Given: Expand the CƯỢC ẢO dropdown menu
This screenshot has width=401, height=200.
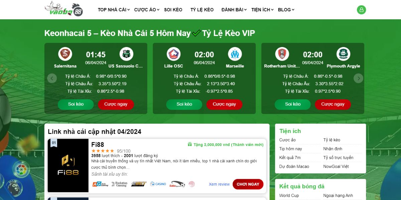Looking at the screenshot, I should pyautogui.click(x=147, y=10).
